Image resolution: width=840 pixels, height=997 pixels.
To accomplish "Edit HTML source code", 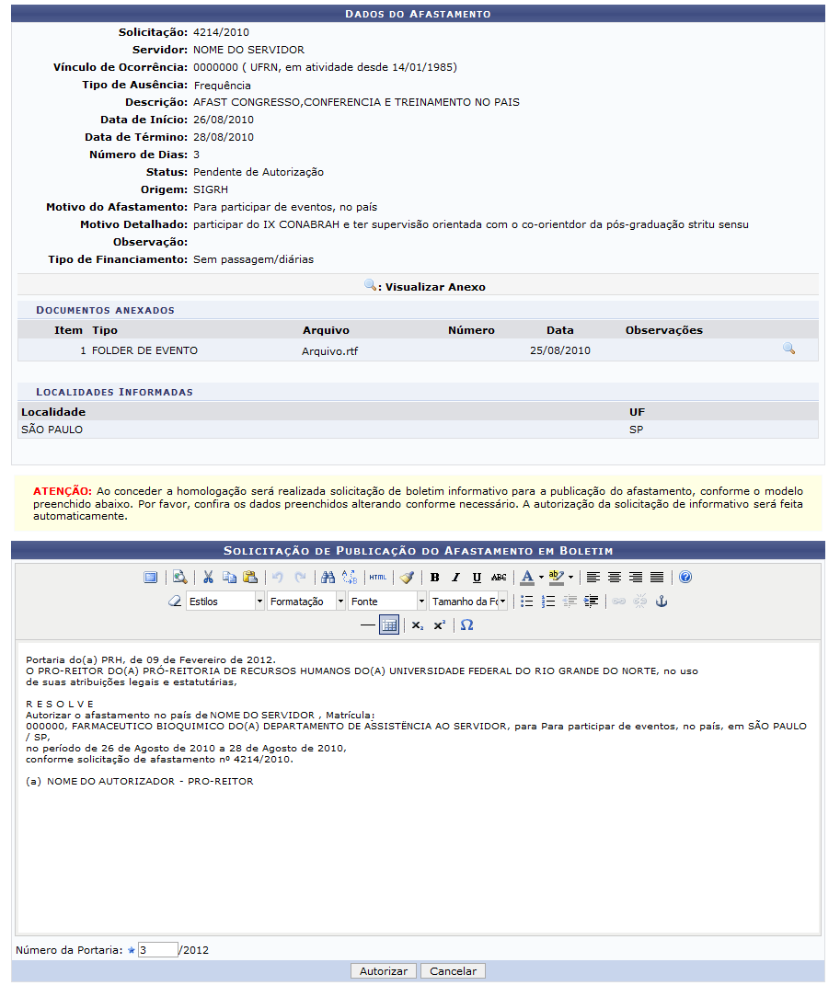I will click(x=378, y=578).
